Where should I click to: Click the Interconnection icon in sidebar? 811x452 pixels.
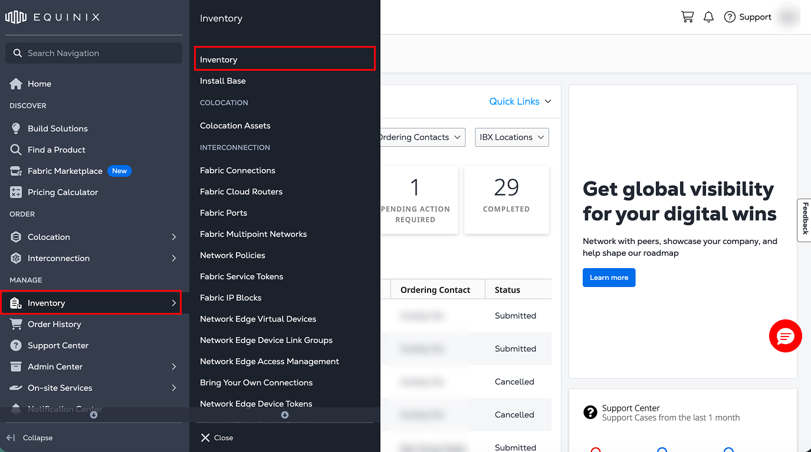point(16,258)
